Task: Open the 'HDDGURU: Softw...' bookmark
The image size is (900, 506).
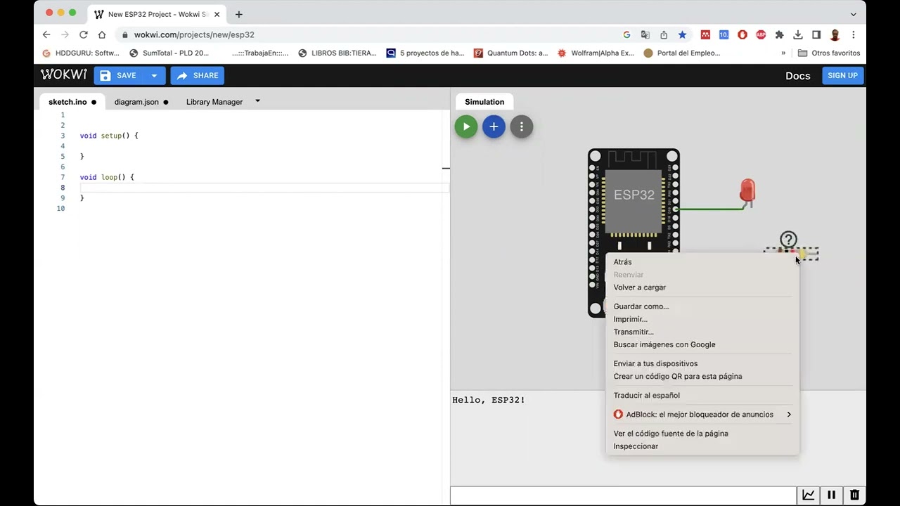Action: [x=81, y=53]
